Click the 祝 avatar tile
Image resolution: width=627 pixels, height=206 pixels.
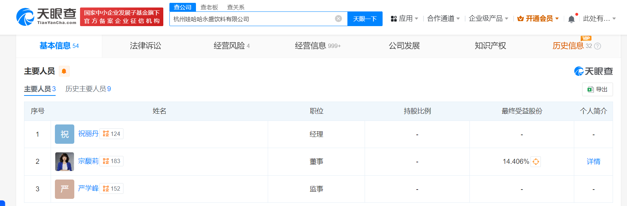(65, 134)
